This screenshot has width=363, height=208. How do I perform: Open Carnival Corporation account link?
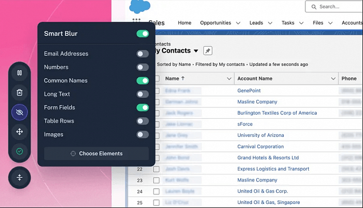coord(260,146)
